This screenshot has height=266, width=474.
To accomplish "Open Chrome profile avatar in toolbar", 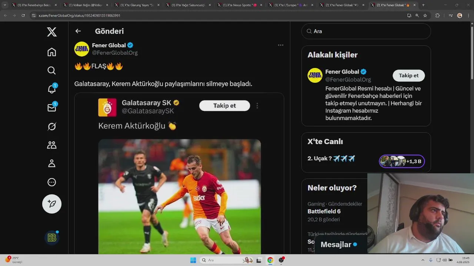I will click(460, 16).
